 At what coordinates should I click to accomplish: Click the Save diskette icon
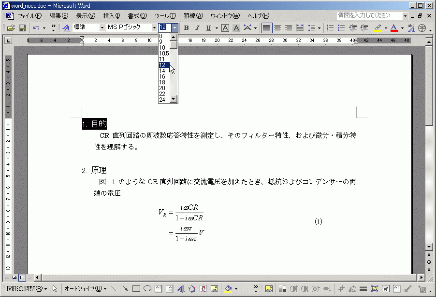point(22,28)
